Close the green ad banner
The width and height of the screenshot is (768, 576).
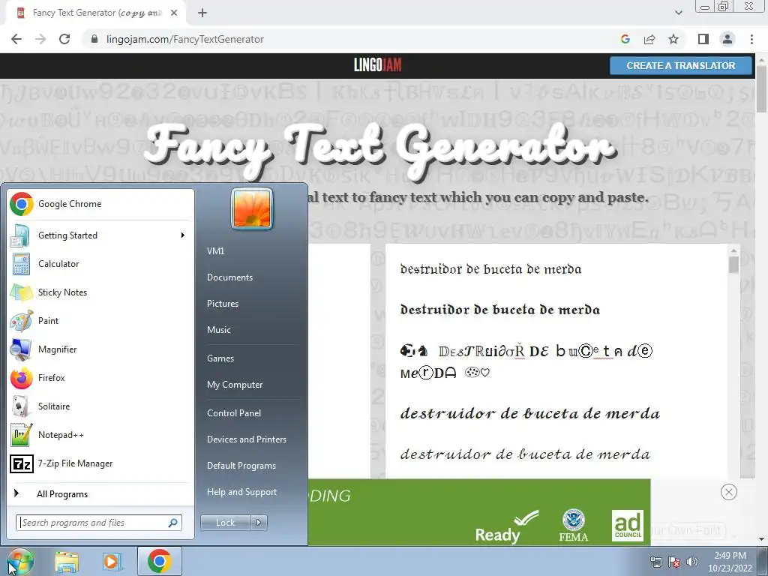728,492
